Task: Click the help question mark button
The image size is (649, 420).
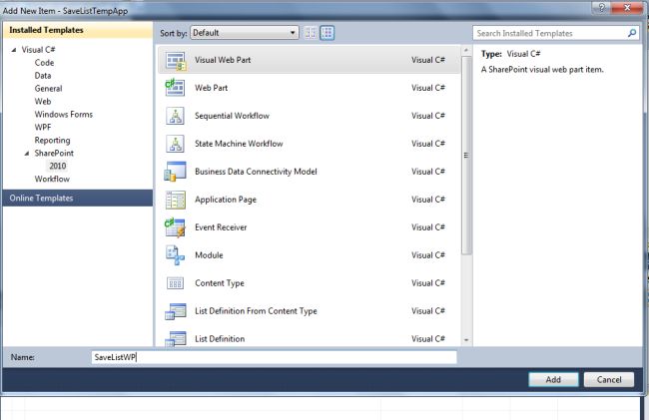Action: [x=601, y=7]
